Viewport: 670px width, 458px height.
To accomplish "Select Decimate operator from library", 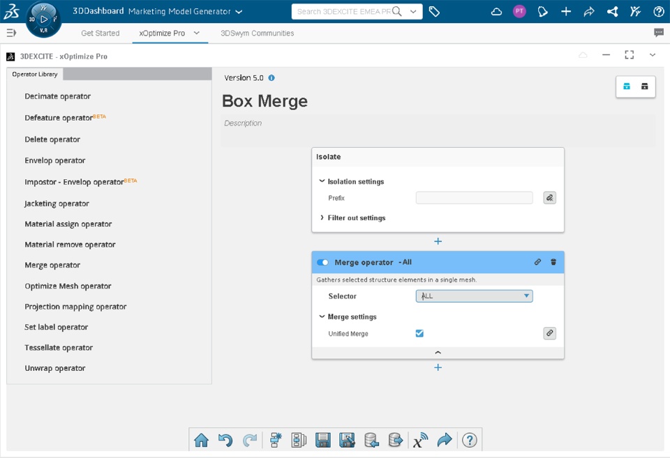I will (x=58, y=96).
